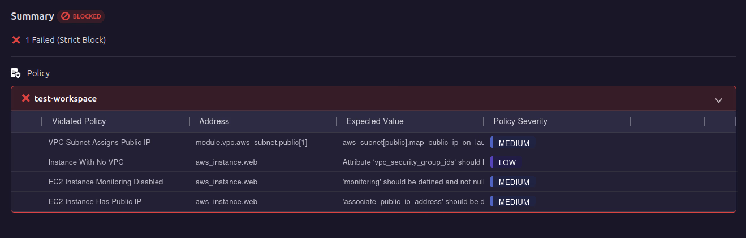
Task: Click the BLOCKED status badge text
Action: (87, 16)
